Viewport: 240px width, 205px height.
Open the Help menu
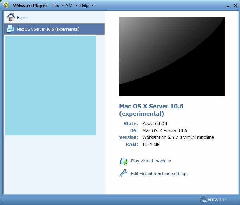coord(84,5)
